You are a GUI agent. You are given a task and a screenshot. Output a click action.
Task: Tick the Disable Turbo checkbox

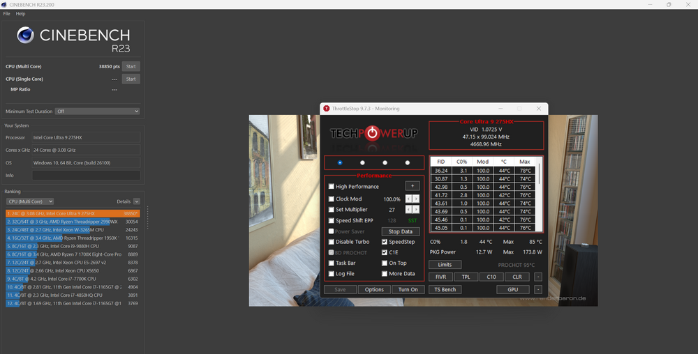coord(332,242)
